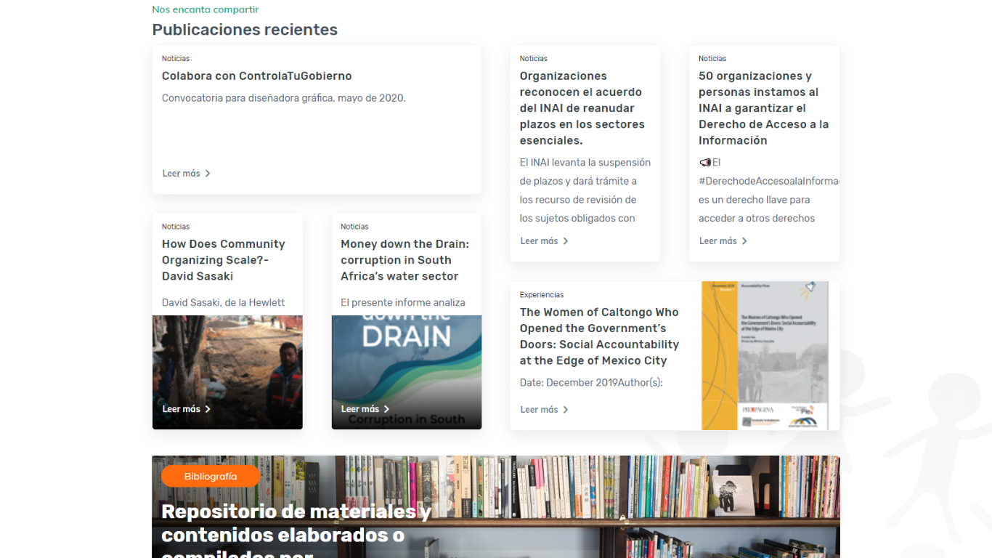The width and height of the screenshot is (992, 558).
Task: Open Organizaciones reconocen el acuerdo del INAI
Action: point(581,108)
